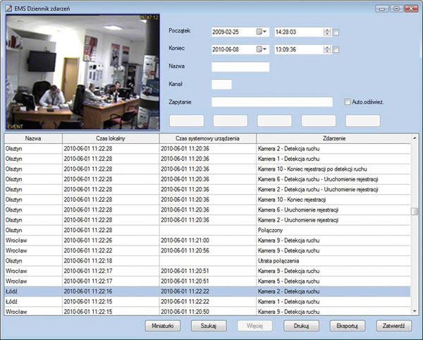Click the Eksportuj button
This screenshot has height=340, width=423.
(x=348, y=326)
